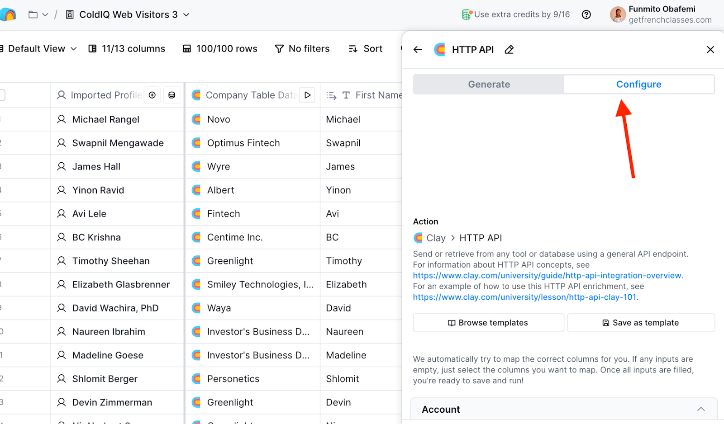724x424 pixels.
Task: Click the extra credits coin icon
Action: (x=467, y=14)
